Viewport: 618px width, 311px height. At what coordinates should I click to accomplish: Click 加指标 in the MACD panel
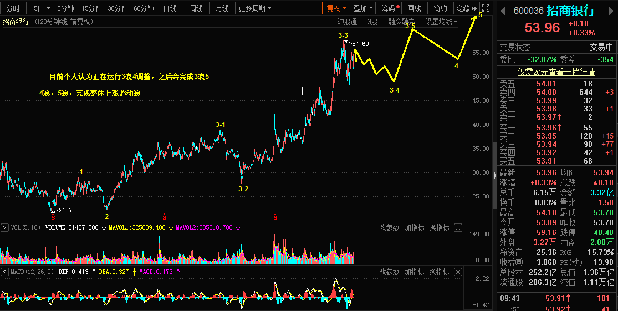coord(414,272)
